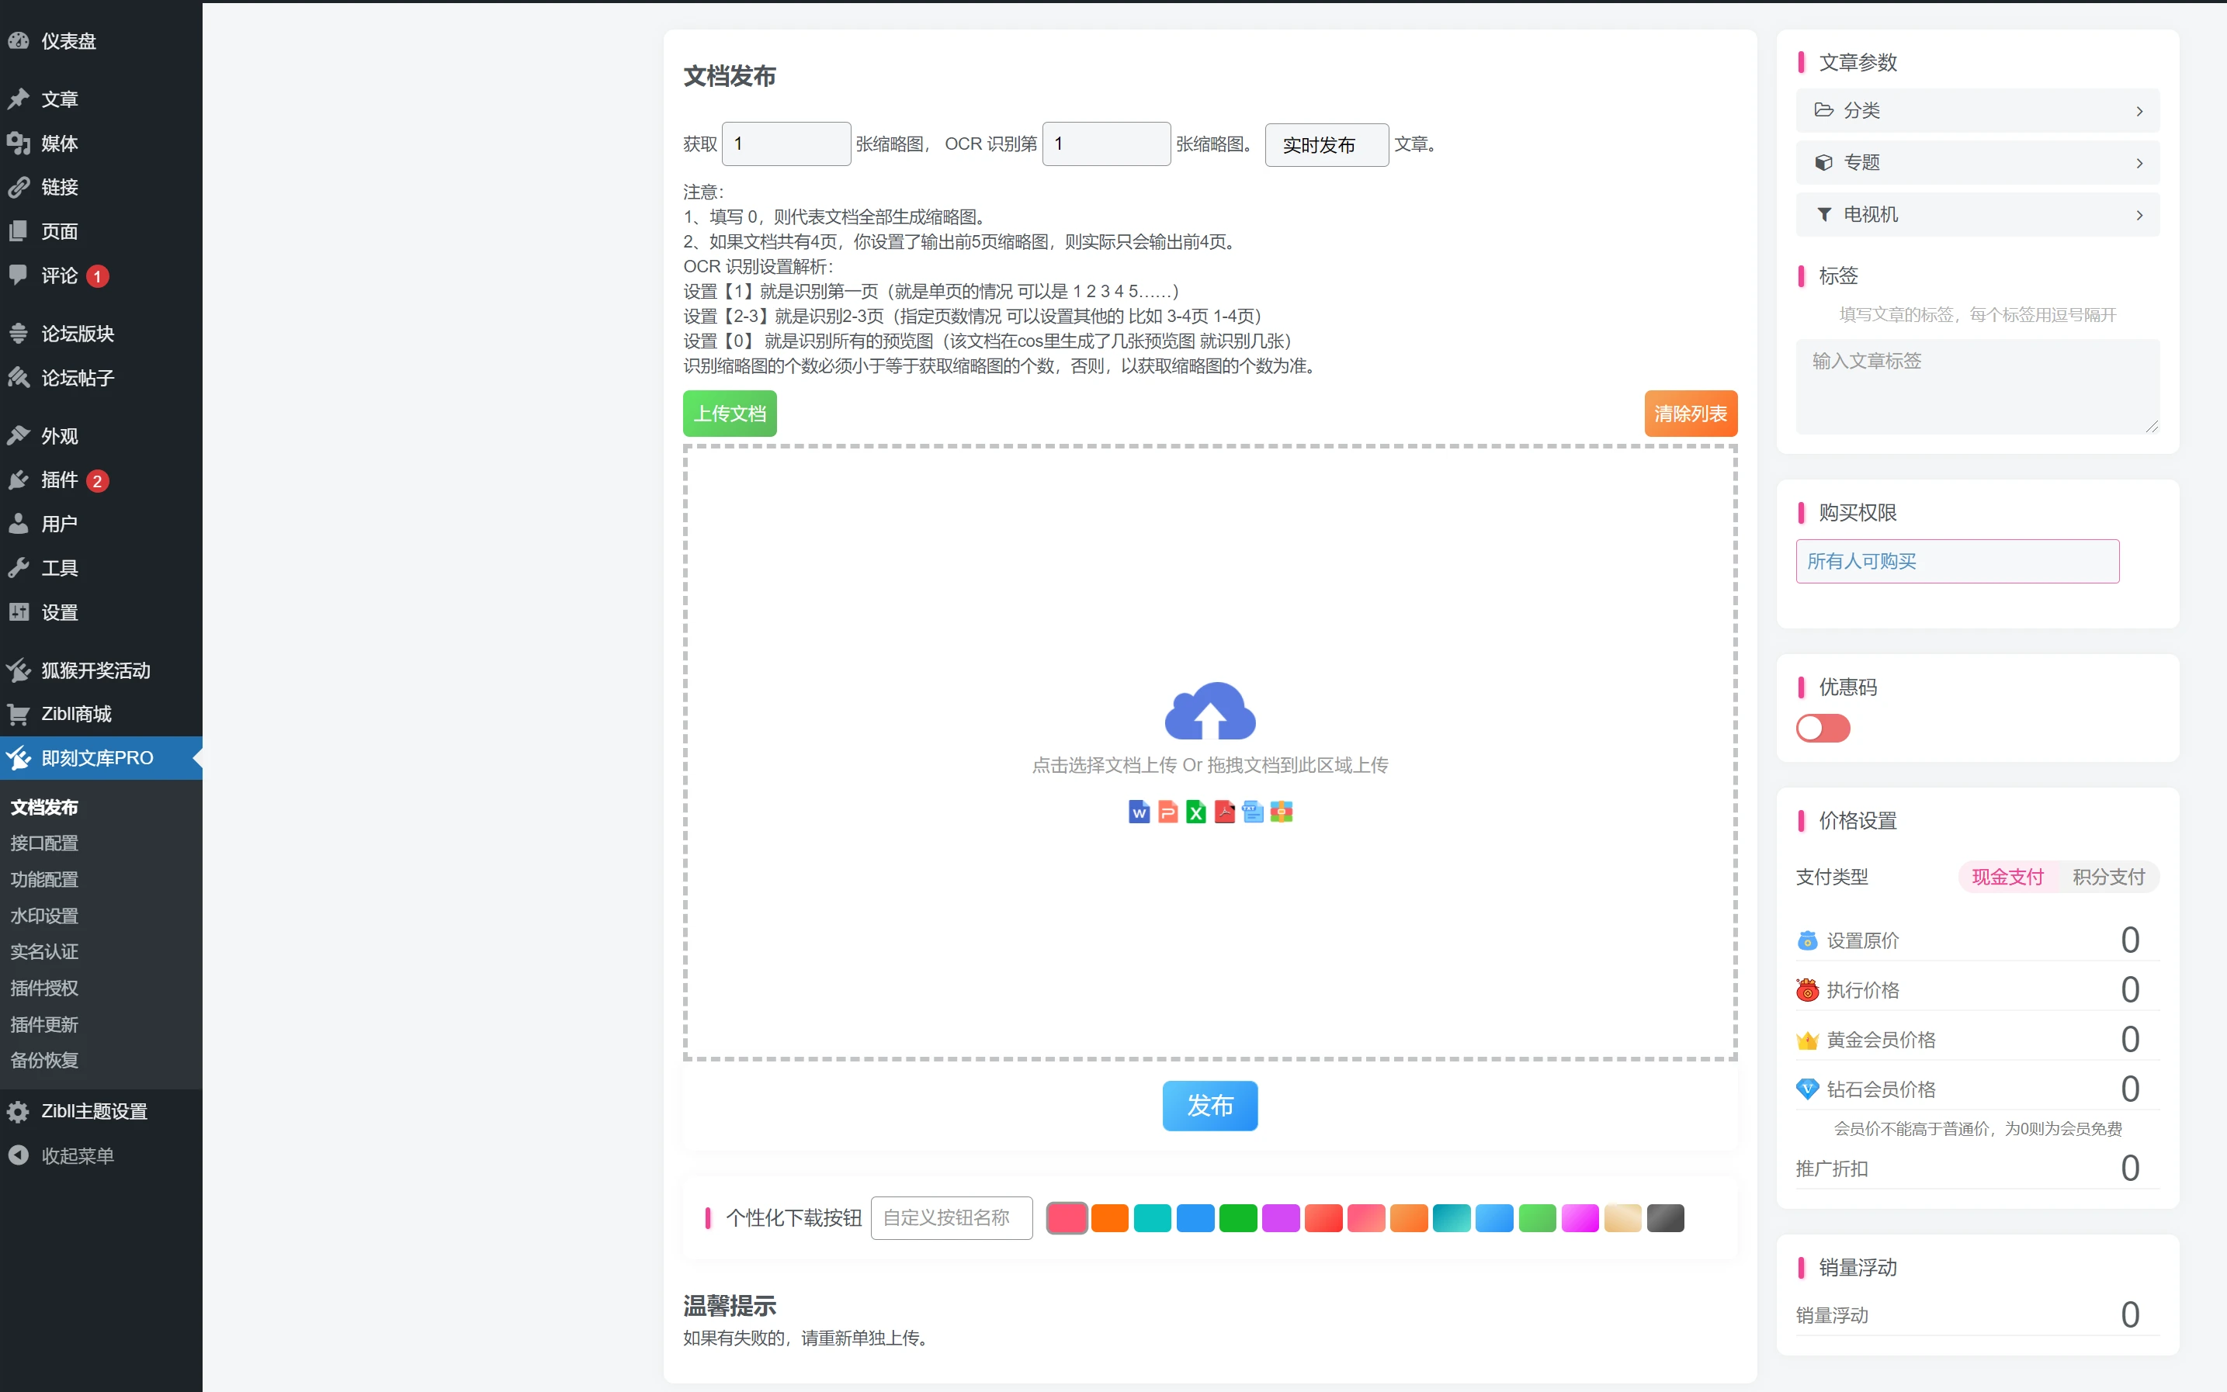Toggle the 优惠码 coupon switch
This screenshot has height=1392, width=2227.
(x=1823, y=729)
